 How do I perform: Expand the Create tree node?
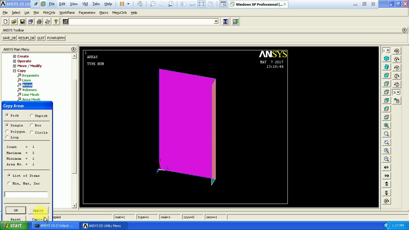point(14,56)
